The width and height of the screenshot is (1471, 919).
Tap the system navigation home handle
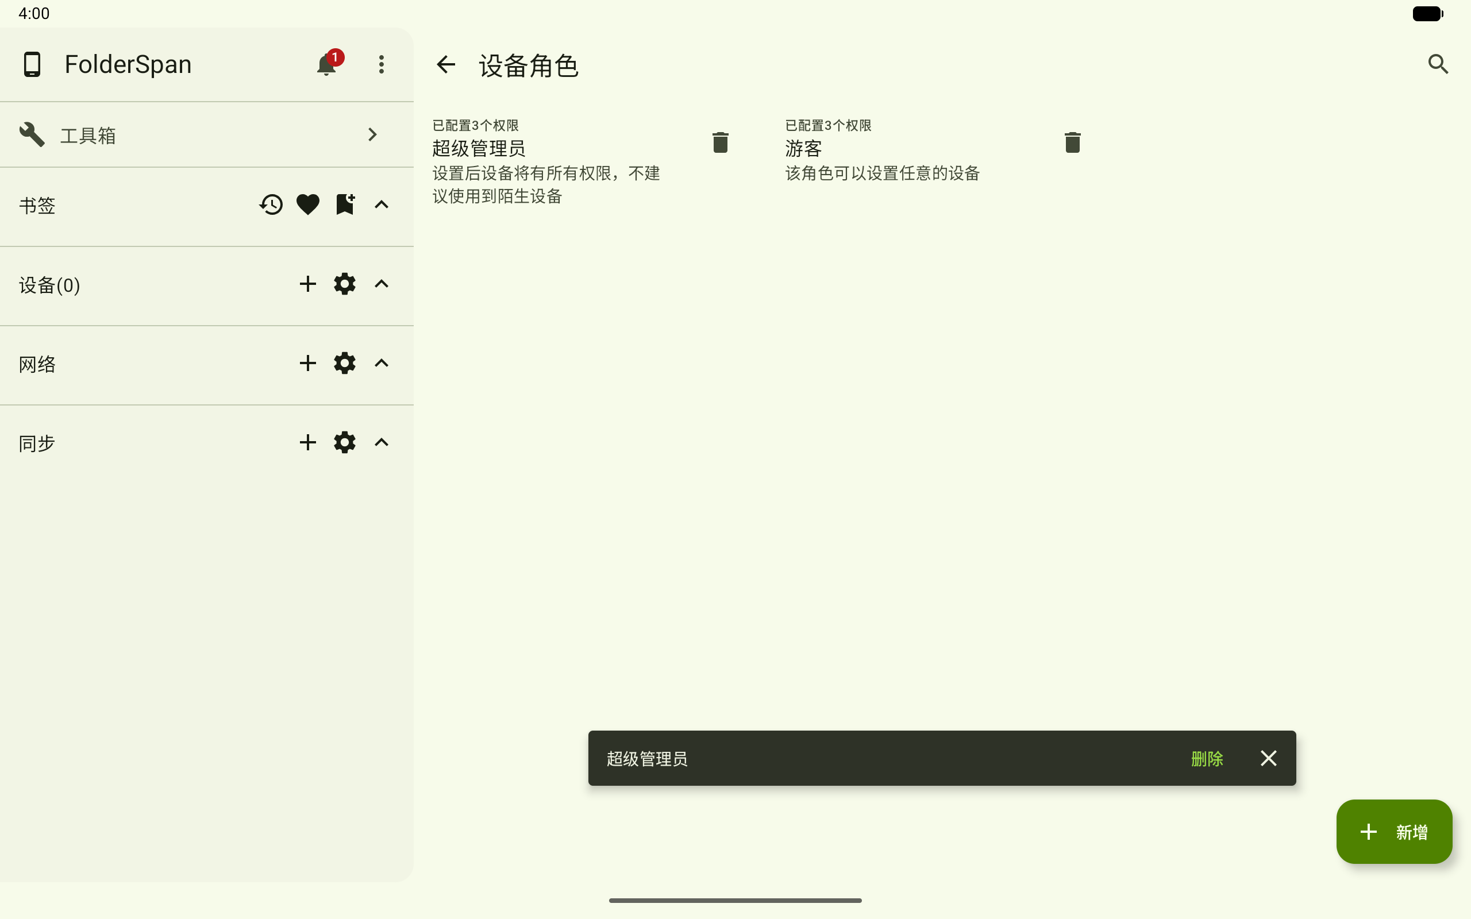(x=735, y=900)
